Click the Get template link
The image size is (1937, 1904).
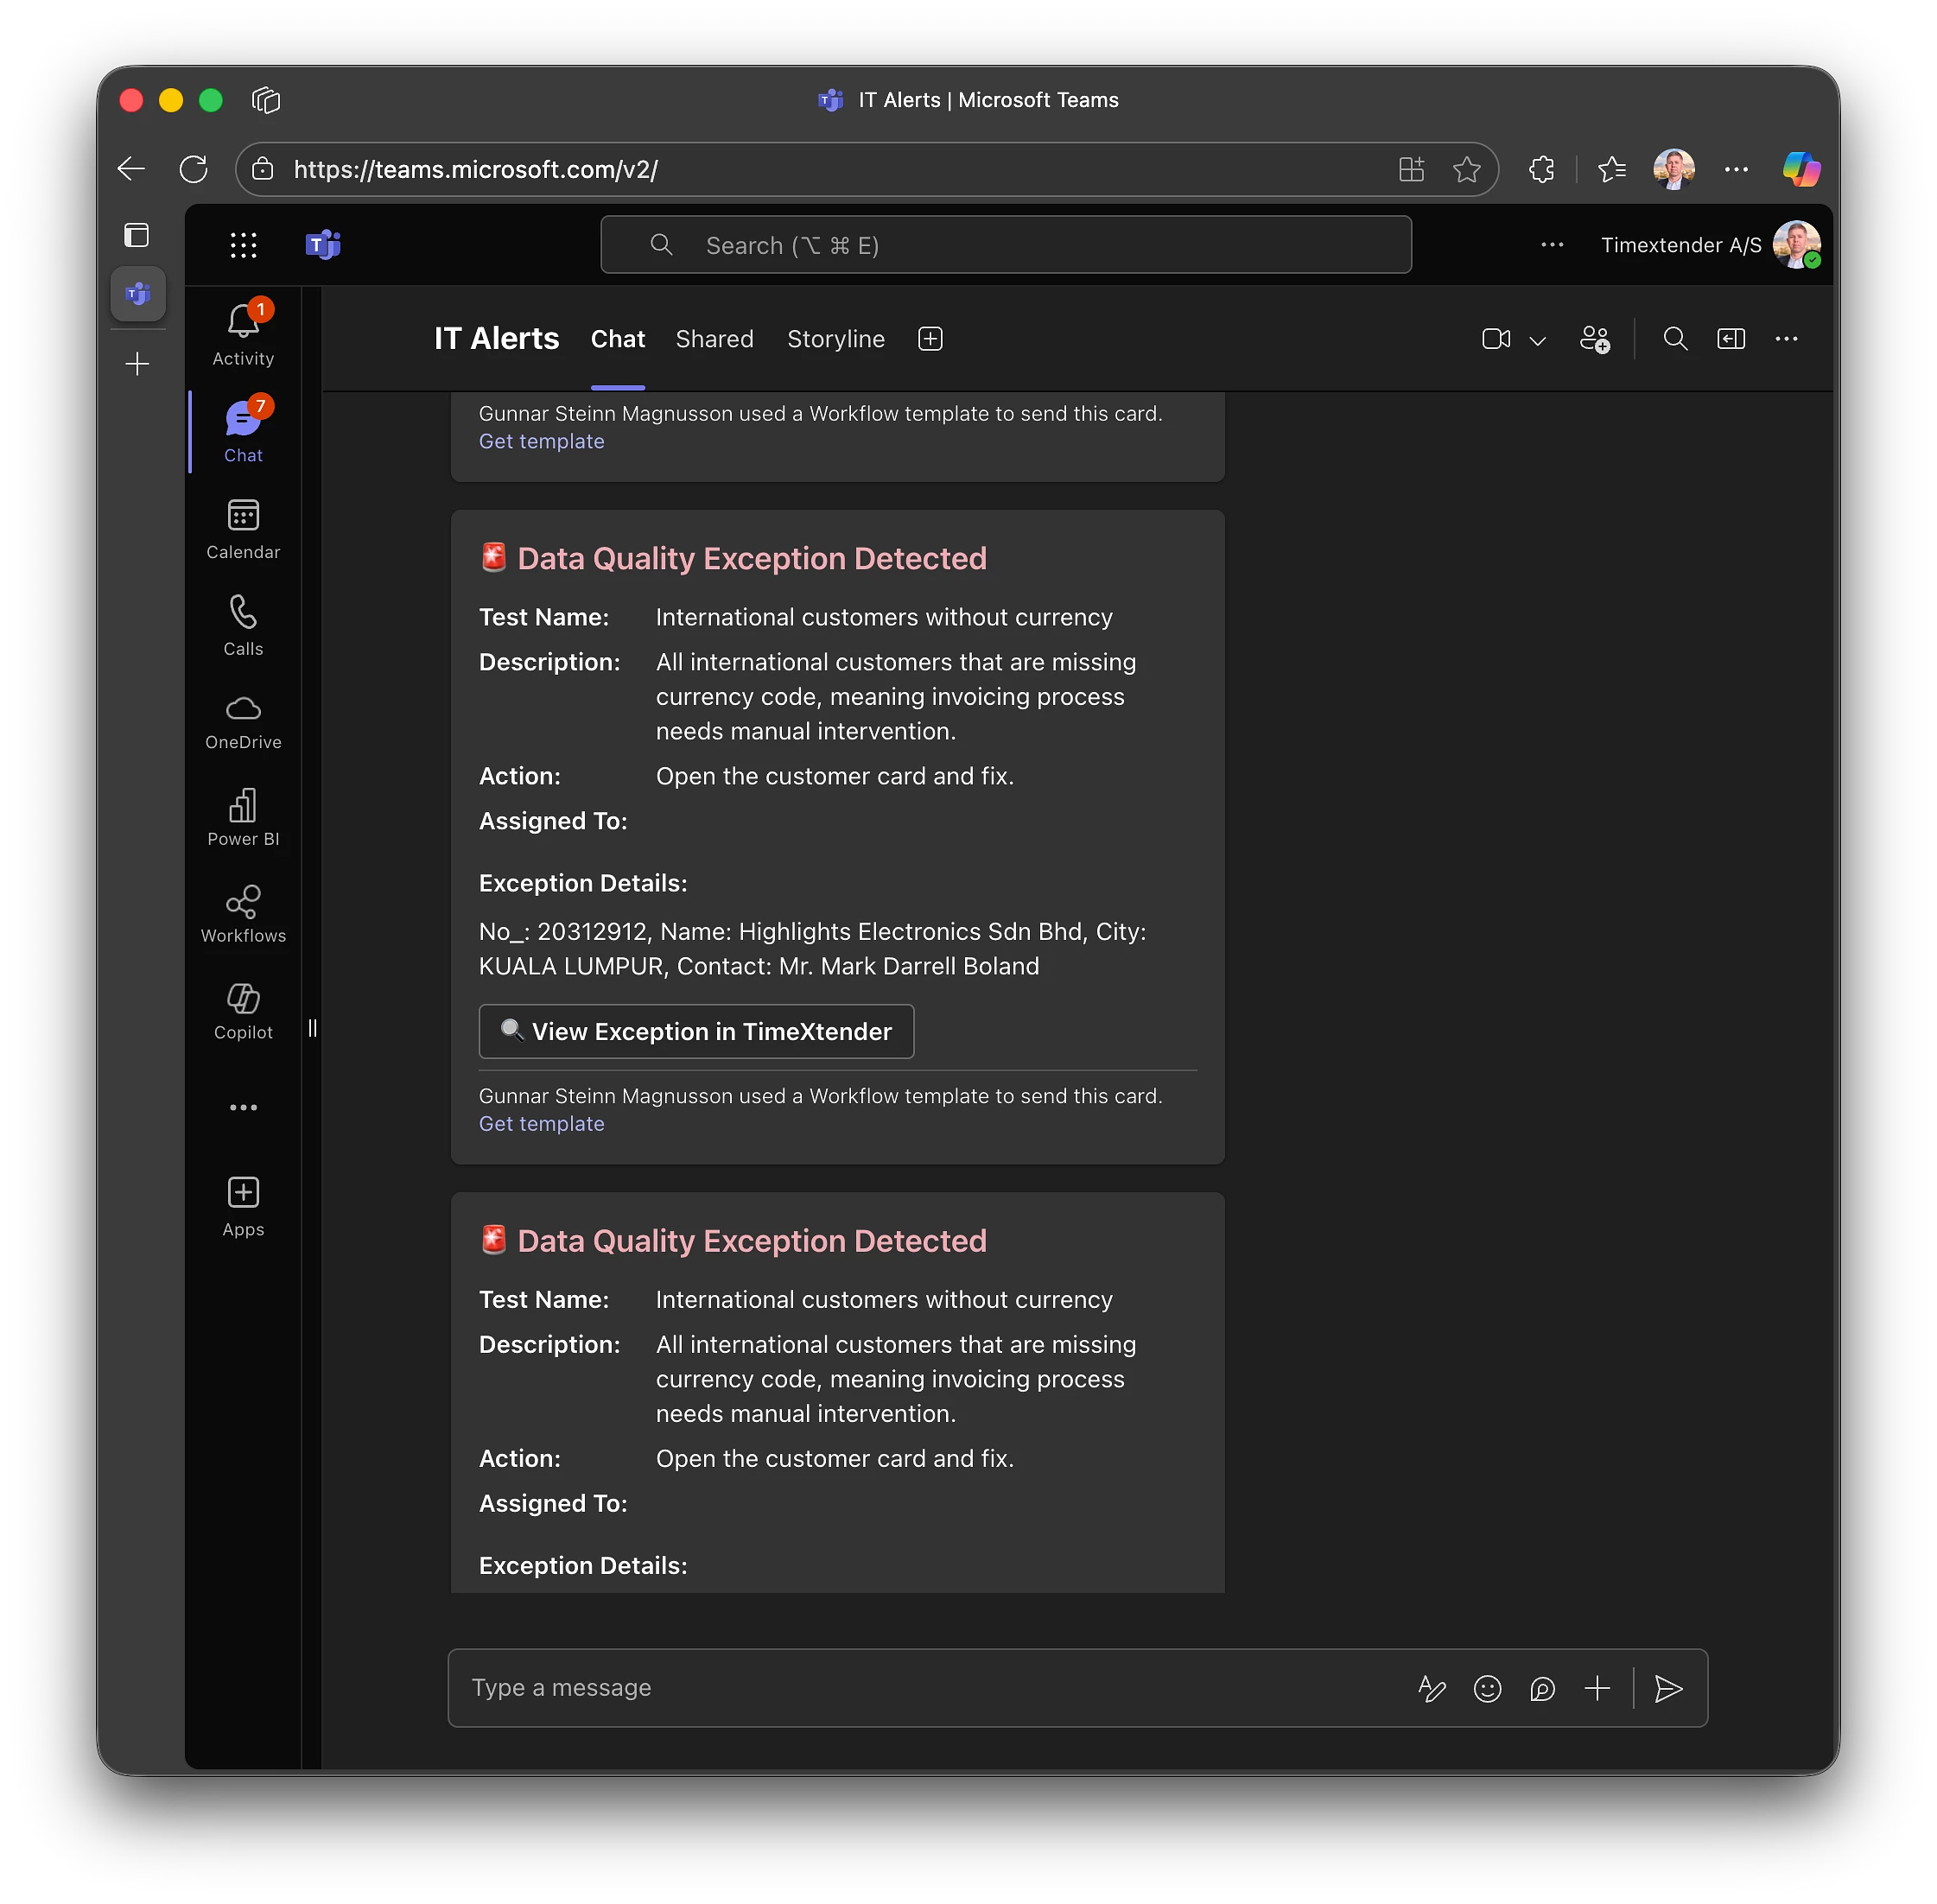(x=541, y=1123)
